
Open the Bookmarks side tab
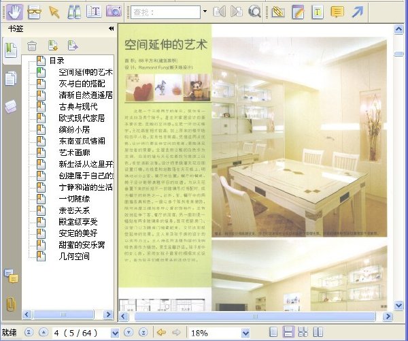pyautogui.click(x=11, y=50)
